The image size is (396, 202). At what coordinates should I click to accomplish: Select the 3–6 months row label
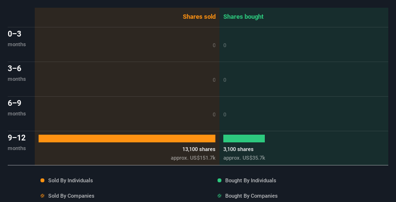click(x=17, y=73)
